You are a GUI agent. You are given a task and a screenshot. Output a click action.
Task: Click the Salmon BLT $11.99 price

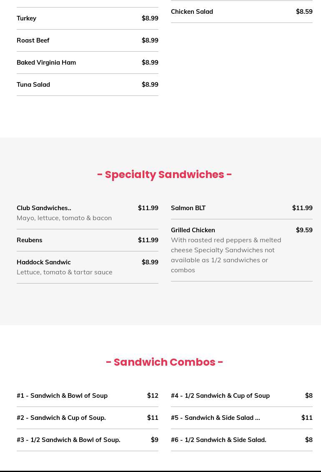(302, 208)
